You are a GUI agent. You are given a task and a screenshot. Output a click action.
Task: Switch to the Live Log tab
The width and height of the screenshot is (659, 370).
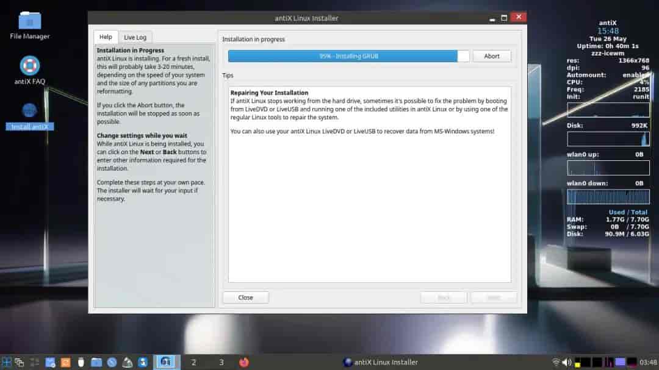coord(135,37)
